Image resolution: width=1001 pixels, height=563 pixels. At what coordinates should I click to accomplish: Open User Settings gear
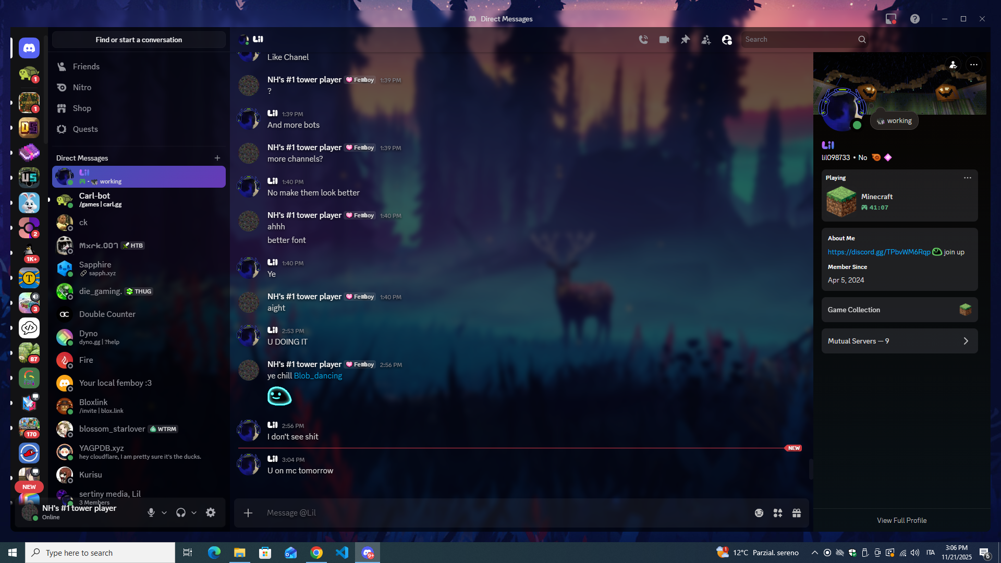(x=211, y=513)
